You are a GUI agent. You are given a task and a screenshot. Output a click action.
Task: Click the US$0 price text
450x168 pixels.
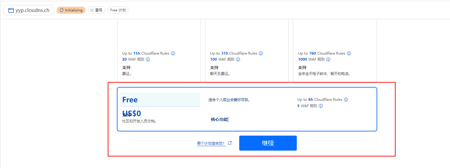(x=132, y=113)
